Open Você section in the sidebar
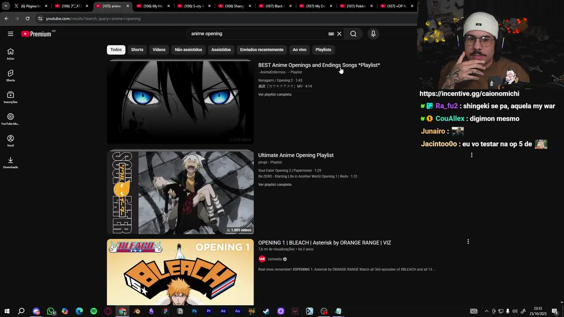This screenshot has height=317, width=564. (x=11, y=141)
